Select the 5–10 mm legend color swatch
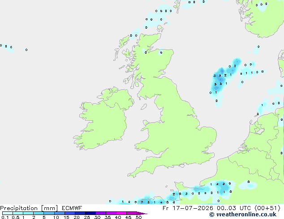284x219 pixels. pos(49,213)
